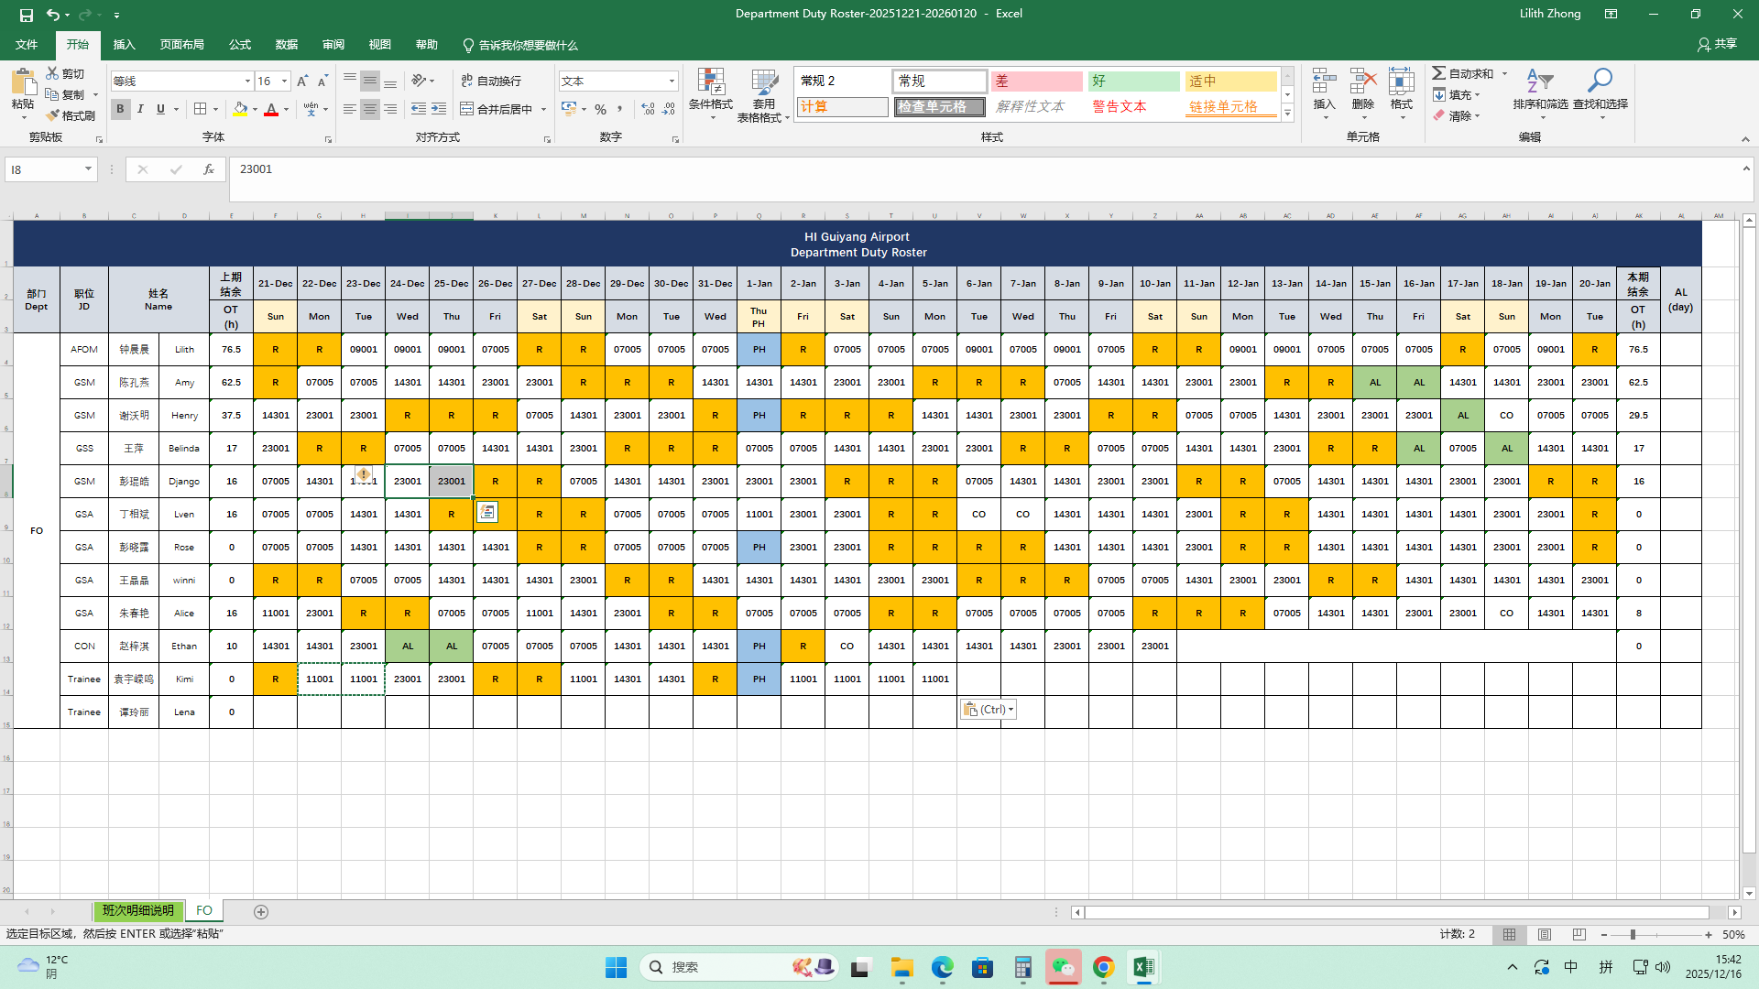Viewport: 1759px width, 989px height.
Task: Toggle Italic formatting button
Action: click(x=140, y=109)
